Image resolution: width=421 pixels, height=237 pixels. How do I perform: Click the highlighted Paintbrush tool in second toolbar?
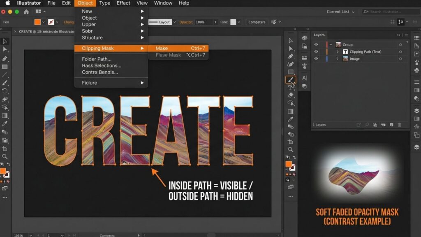click(x=291, y=80)
